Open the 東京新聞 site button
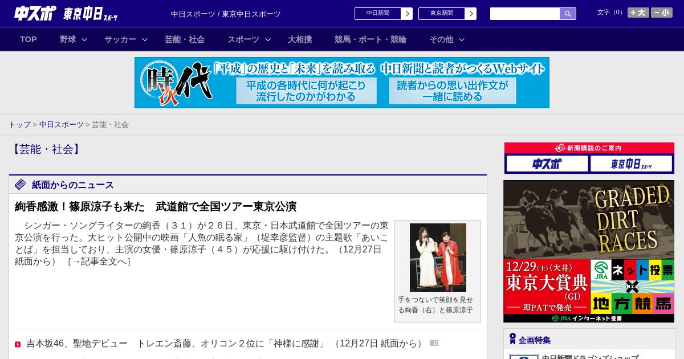This screenshot has height=359, width=684. [442, 14]
